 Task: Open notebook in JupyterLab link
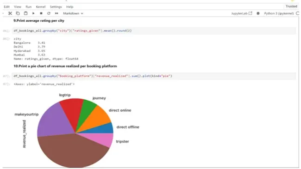[x=241, y=13]
